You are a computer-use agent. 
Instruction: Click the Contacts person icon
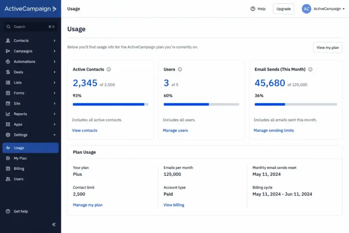(x=8, y=41)
